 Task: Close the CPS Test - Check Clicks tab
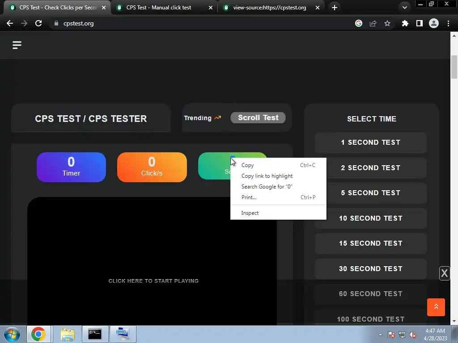click(104, 8)
